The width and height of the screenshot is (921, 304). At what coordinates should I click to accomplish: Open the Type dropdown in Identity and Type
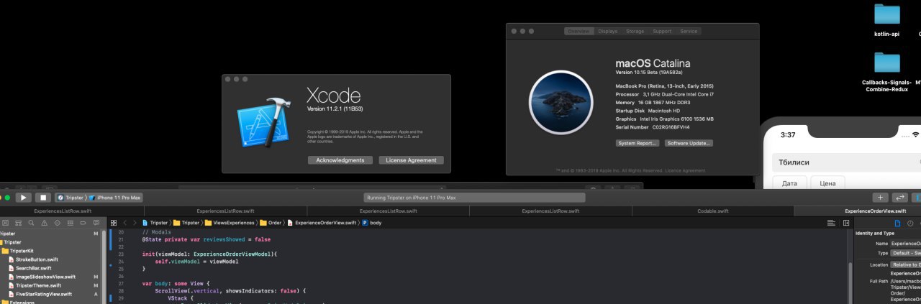tap(906, 253)
